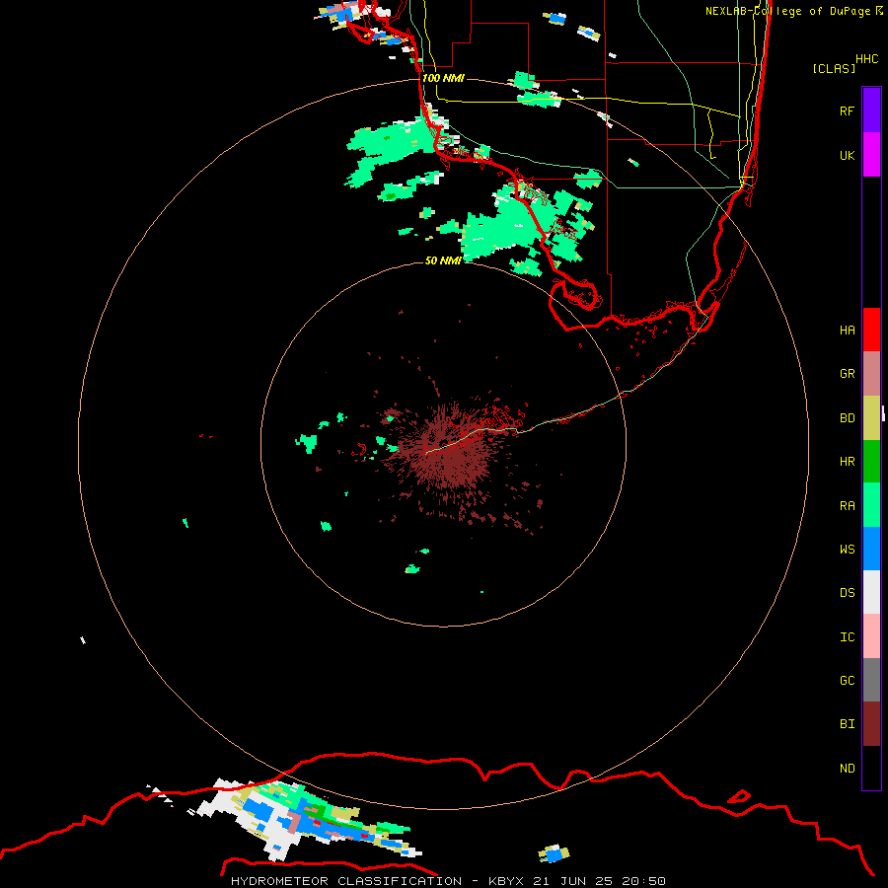Image resolution: width=888 pixels, height=888 pixels.
Task: Click the GC gray legend swatch
Action: (871, 680)
